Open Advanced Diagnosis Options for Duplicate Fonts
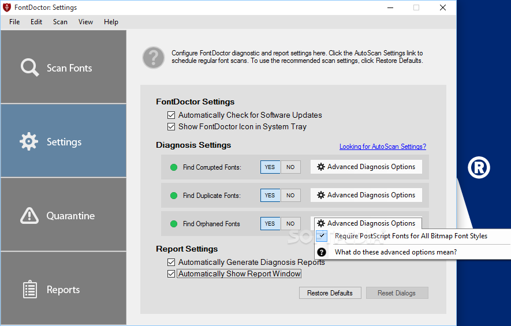511x326 pixels. click(x=366, y=195)
